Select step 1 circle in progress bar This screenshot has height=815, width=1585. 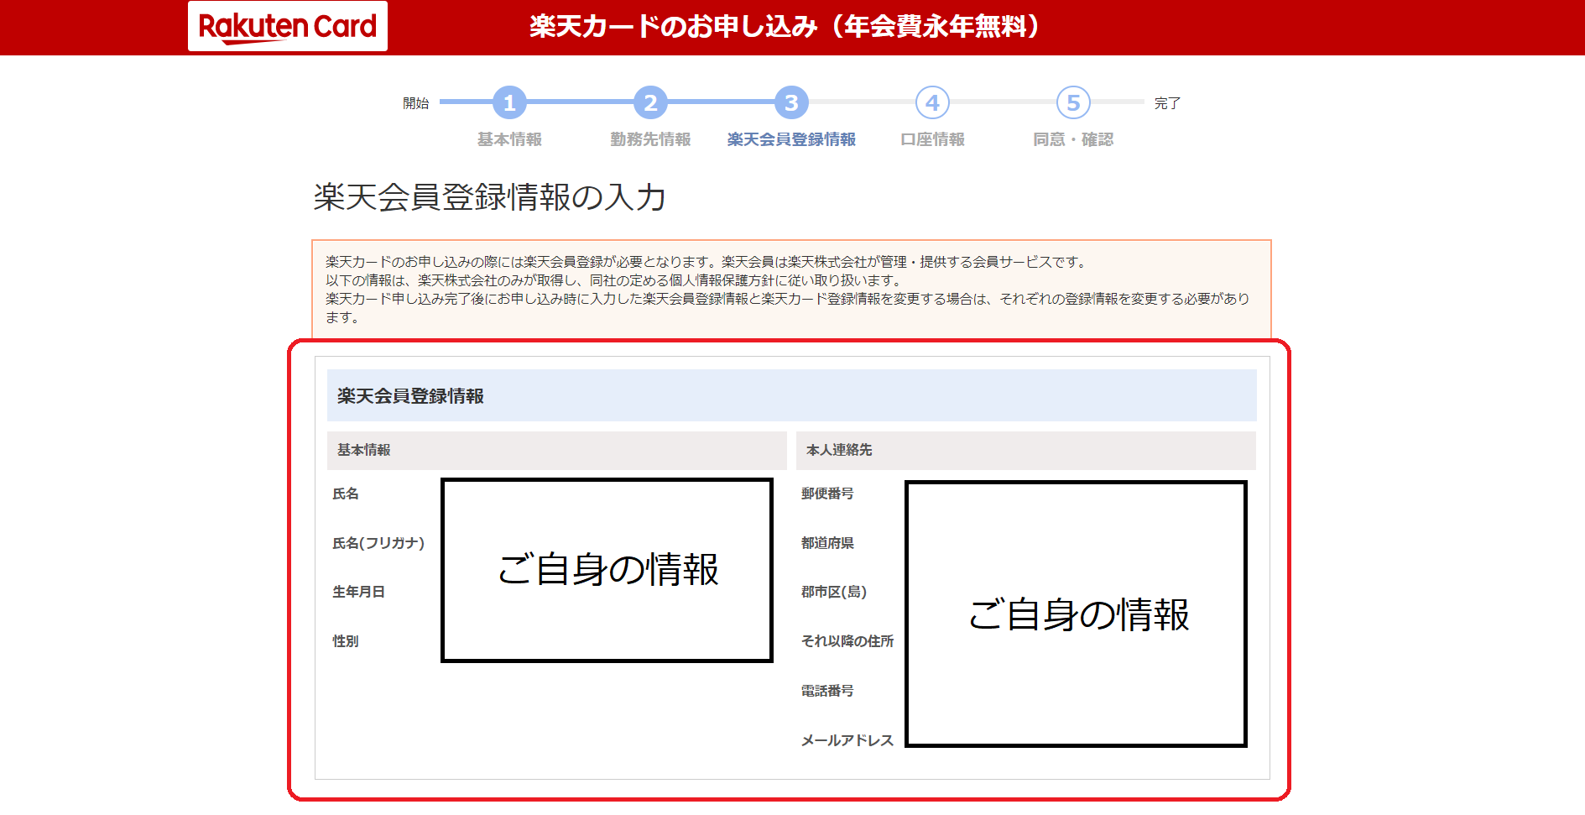(509, 102)
